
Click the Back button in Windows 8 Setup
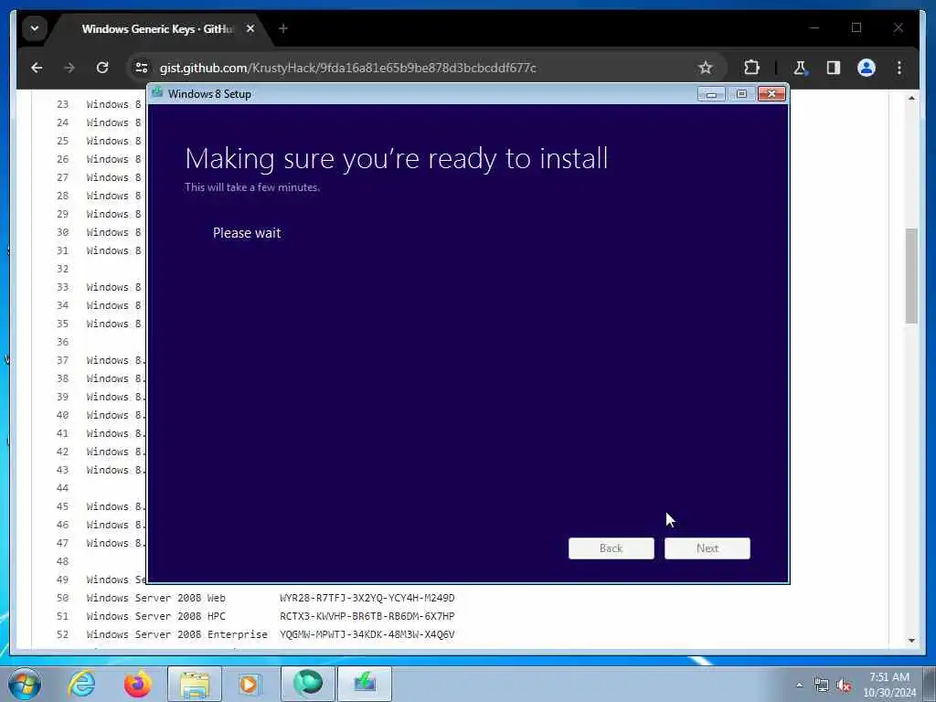(611, 548)
